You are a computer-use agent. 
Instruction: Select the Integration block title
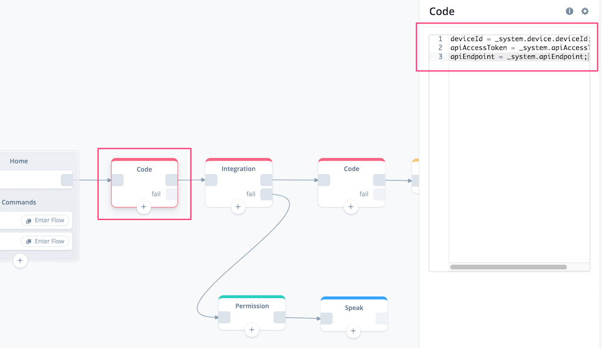(239, 169)
